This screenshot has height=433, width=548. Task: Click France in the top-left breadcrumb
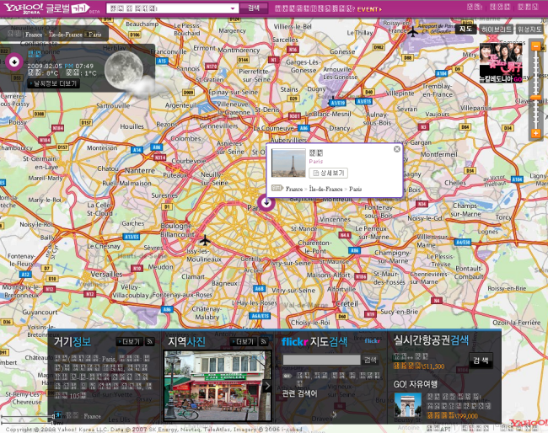34,35
